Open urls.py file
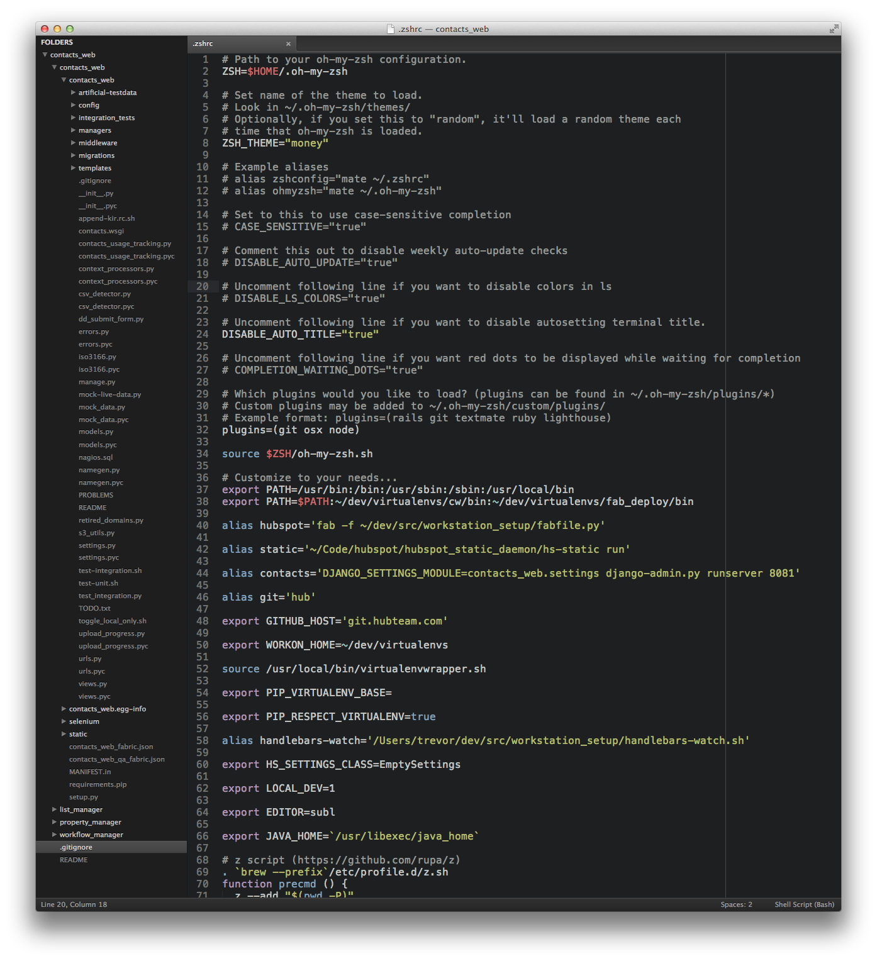This screenshot has height=961, width=877. [x=90, y=658]
